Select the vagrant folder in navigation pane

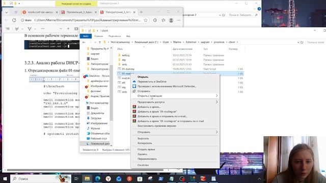pos(95,54)
